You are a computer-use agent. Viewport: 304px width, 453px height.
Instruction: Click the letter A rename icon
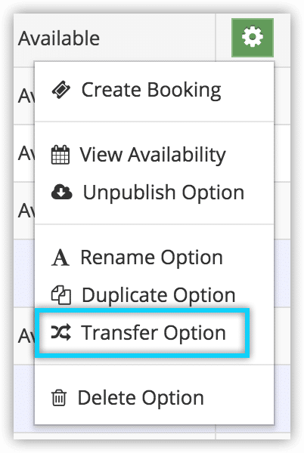pyautogui.click(x=60, y=257)
